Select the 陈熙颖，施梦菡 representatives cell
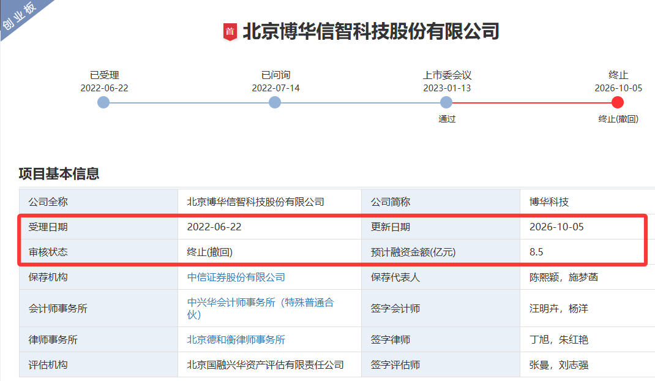The image size is (655, 381). pos(587,277)
